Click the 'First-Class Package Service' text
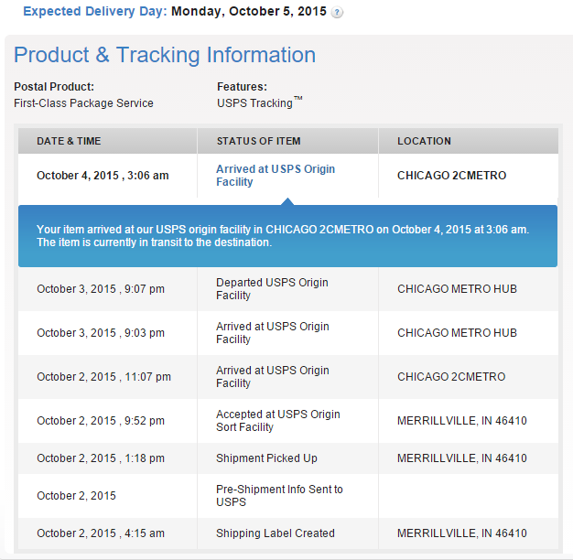This screenshot has height=560, width=573. [x=83, y=103]
